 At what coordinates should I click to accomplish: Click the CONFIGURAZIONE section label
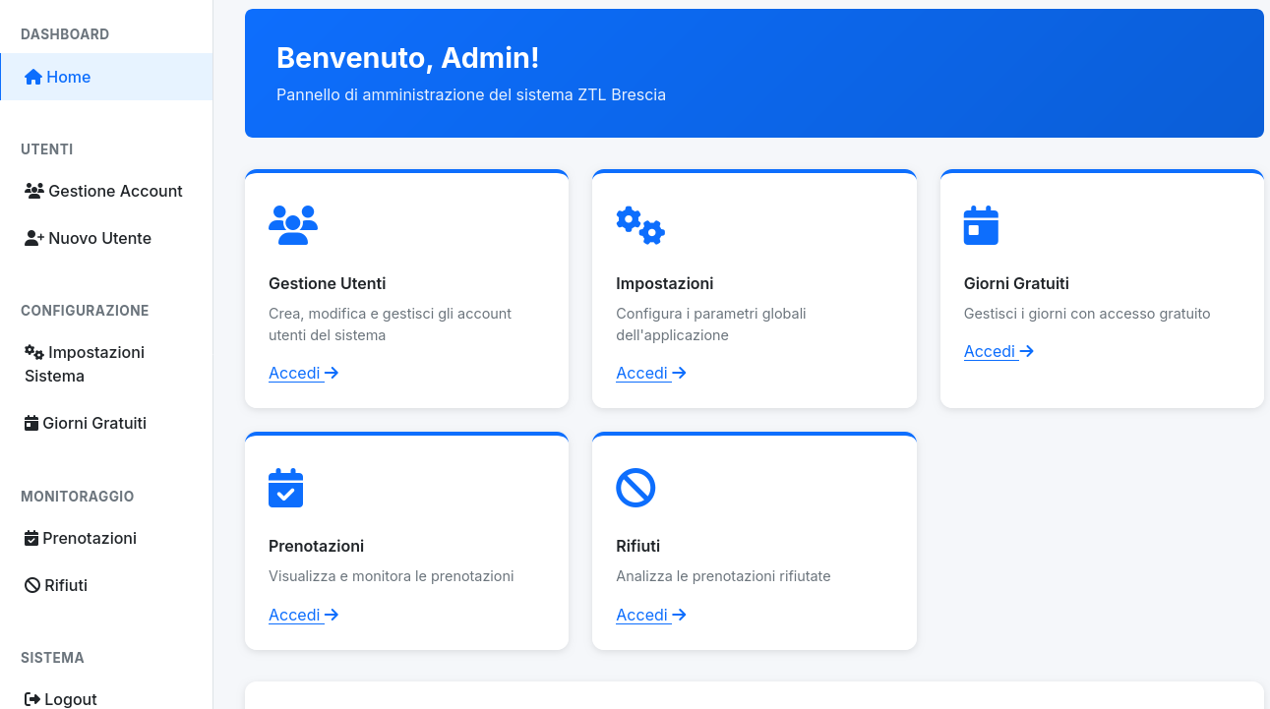click(85, 311)
